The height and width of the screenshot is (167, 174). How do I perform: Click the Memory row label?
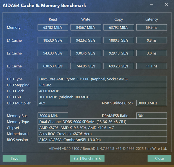click(14, 27)
